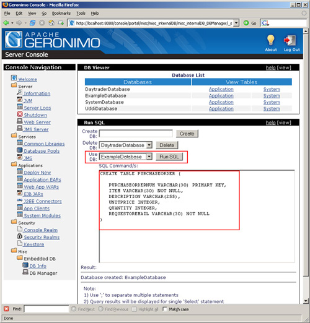Click the Firefox Back arrow button

(6, 23)
